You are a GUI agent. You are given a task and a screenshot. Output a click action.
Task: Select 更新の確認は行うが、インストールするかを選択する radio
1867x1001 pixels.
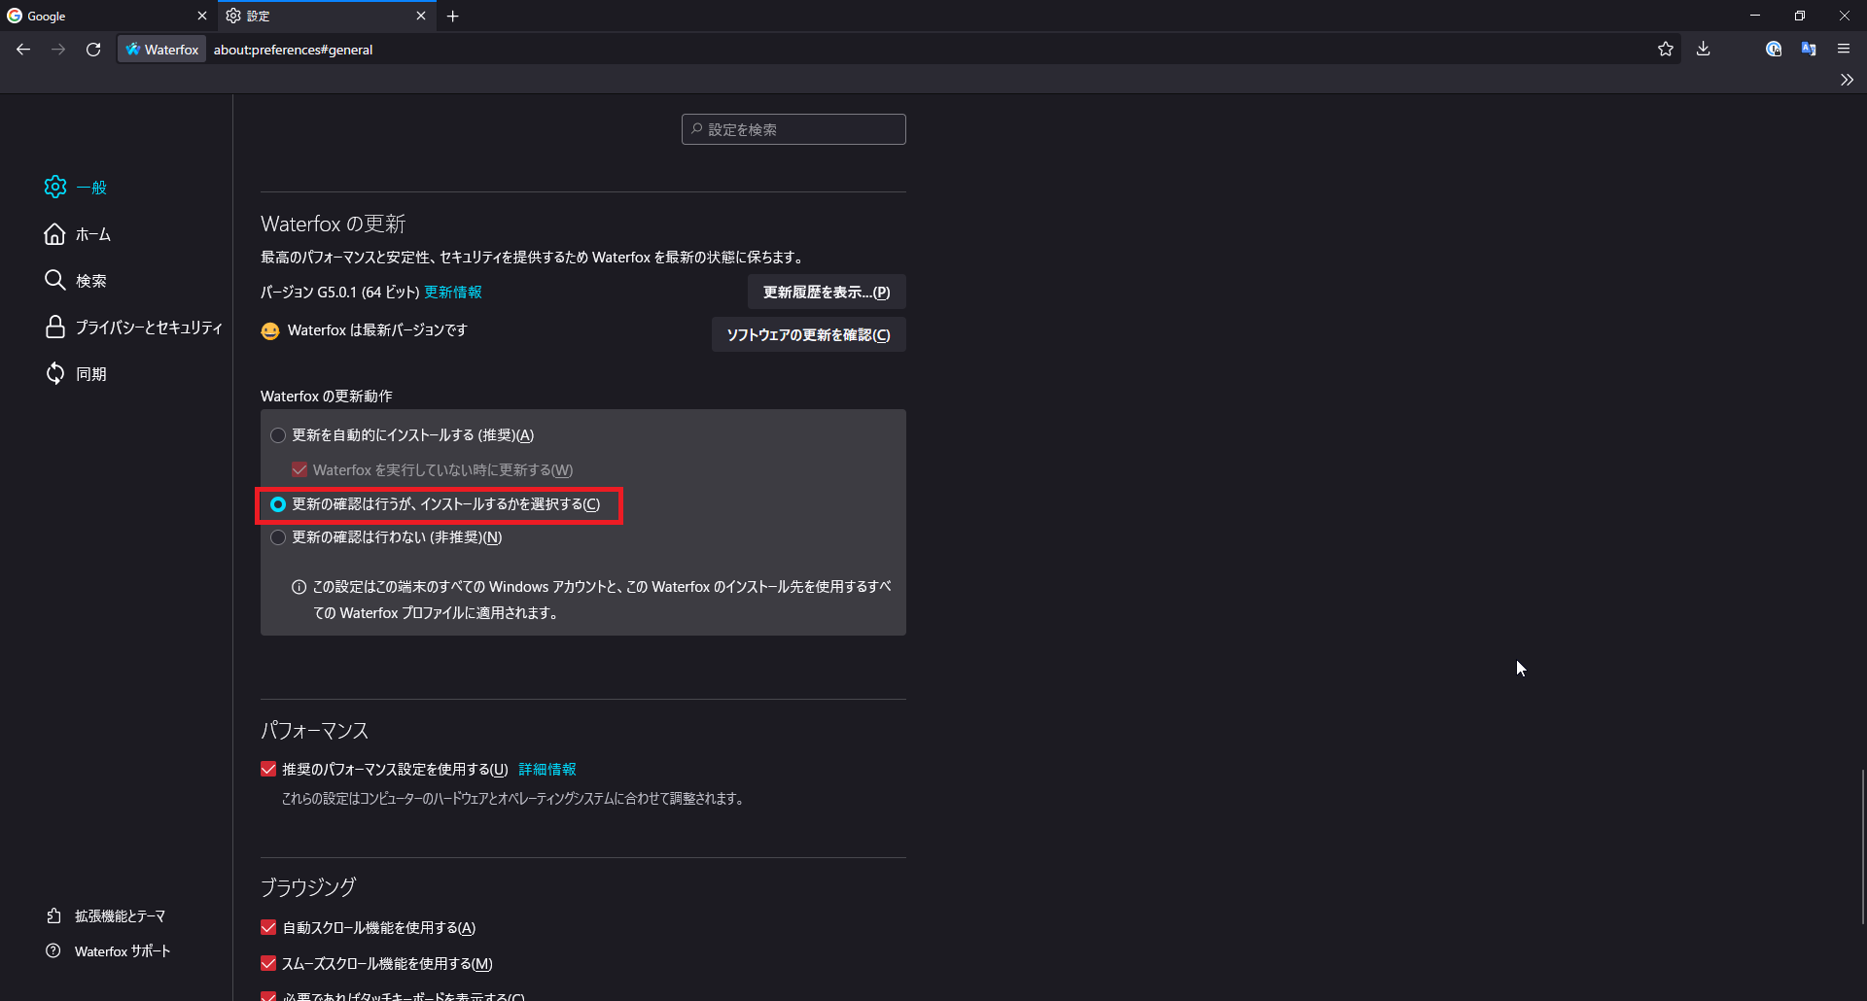click(x=278, y=504)
